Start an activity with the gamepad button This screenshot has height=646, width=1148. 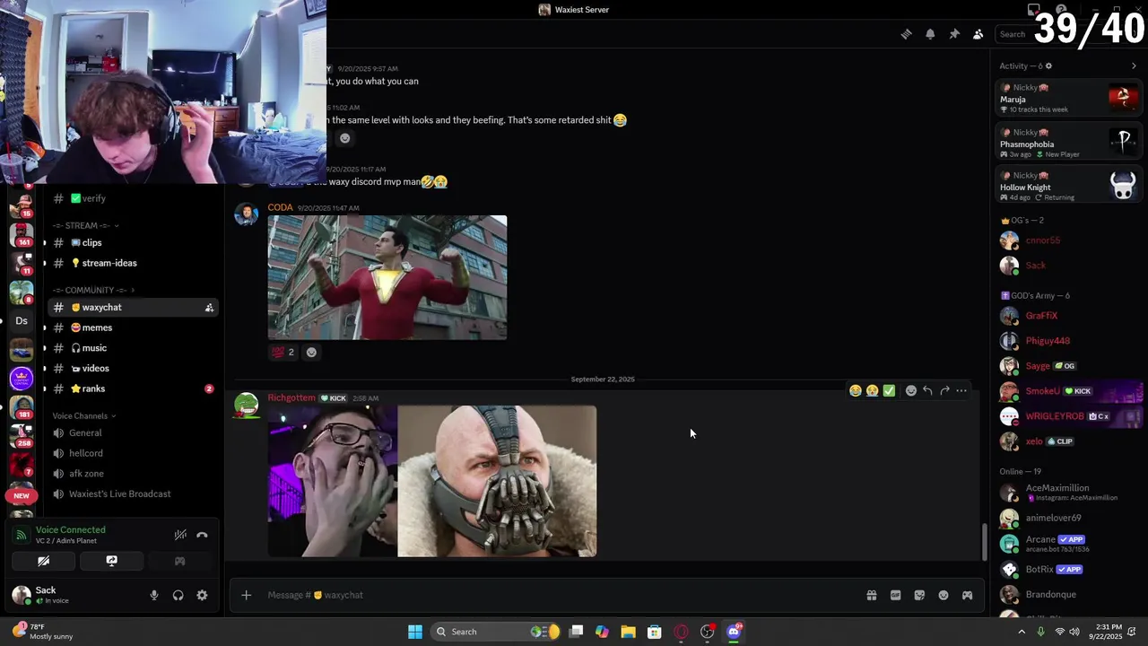click(x=179, y=561)
